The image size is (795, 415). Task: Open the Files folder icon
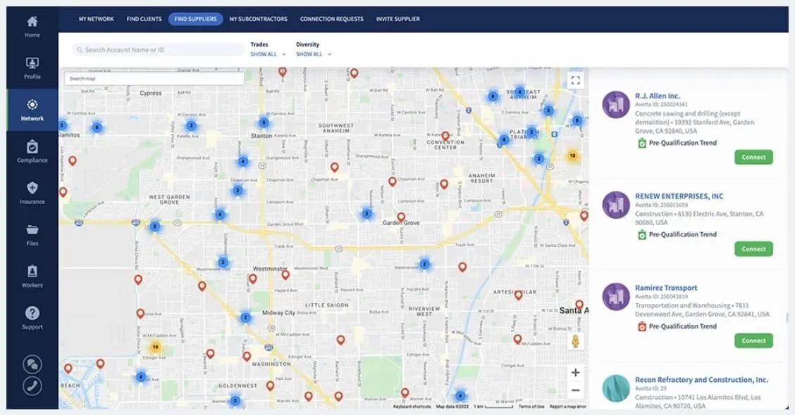point(32,230)
